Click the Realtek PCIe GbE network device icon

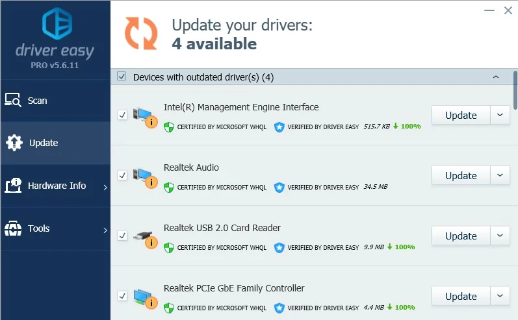click(x=145, y=299)
